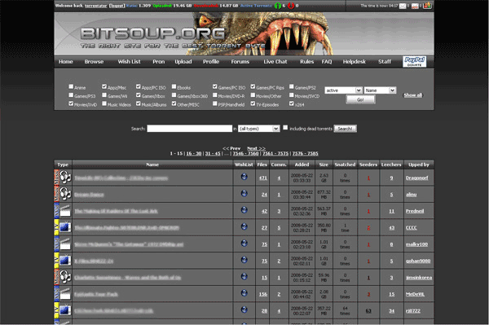Open the Wish List page
This screenshot has width=489, height=325.
coord(129,62)
